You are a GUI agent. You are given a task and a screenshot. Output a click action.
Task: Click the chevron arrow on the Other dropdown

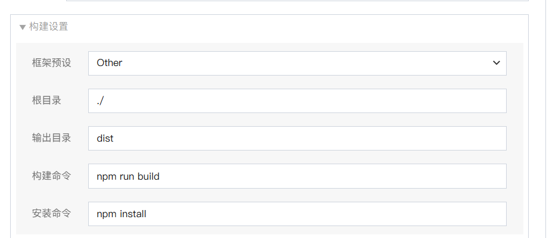[497, 63]
